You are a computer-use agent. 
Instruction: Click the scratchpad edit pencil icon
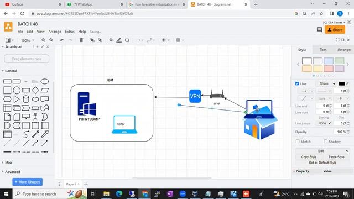point(42,46)
